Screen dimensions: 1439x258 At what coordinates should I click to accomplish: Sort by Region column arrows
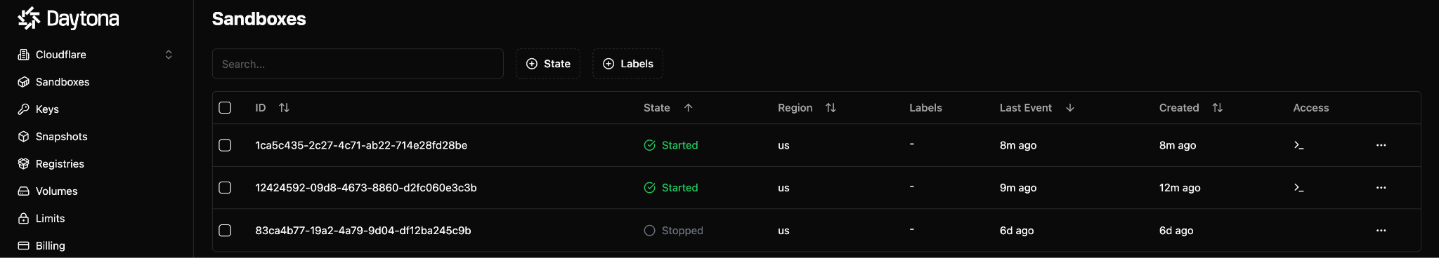831,108
